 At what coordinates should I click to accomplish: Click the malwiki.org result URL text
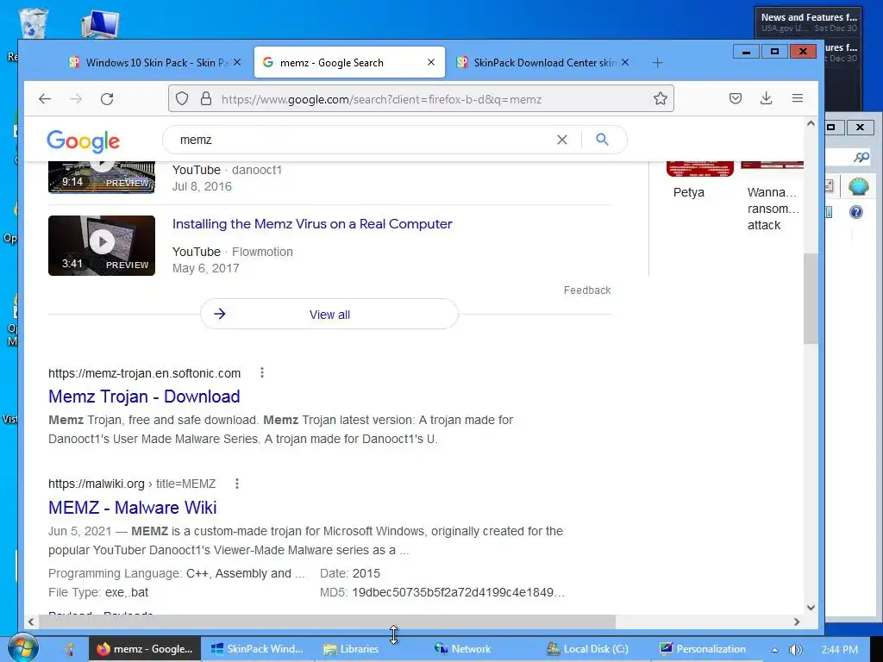click(132, 484)
